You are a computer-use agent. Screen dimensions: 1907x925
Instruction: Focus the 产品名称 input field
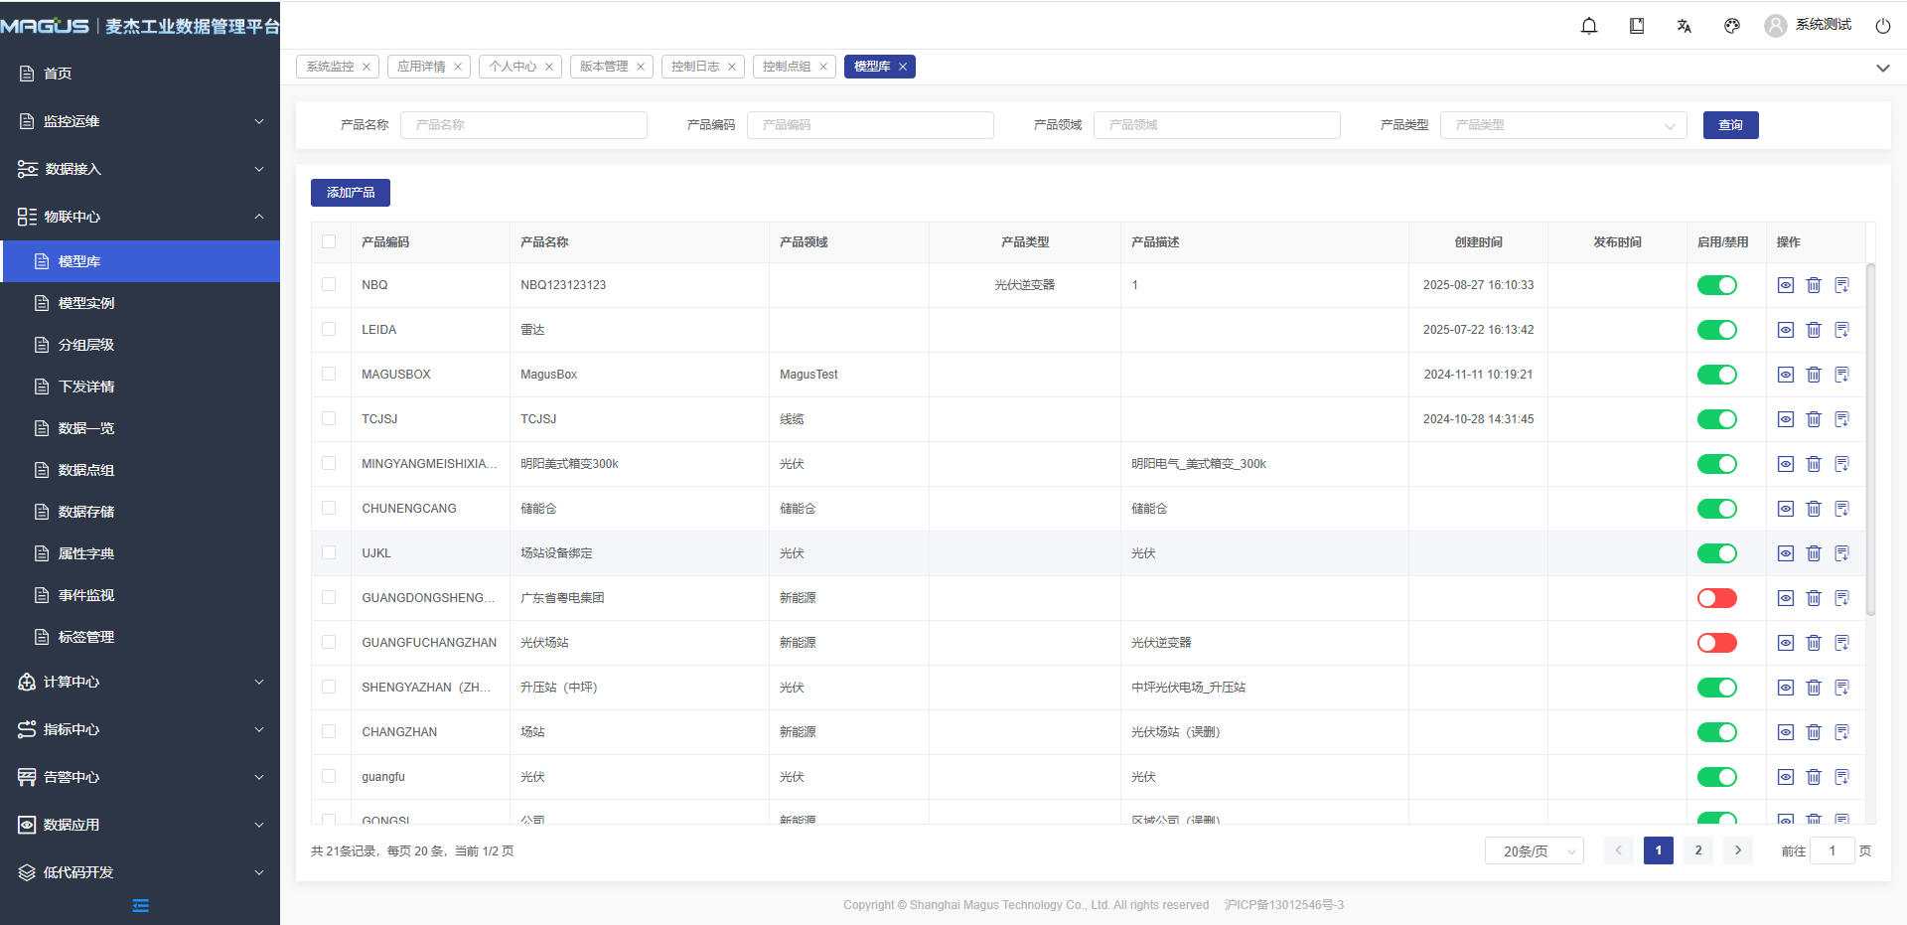coord(523,125)
